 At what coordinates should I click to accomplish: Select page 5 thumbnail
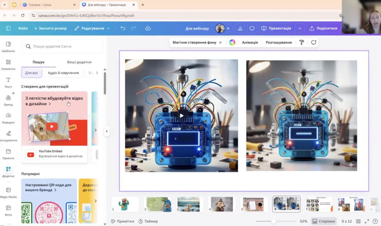pyautogui.click(x=254, y=204)
